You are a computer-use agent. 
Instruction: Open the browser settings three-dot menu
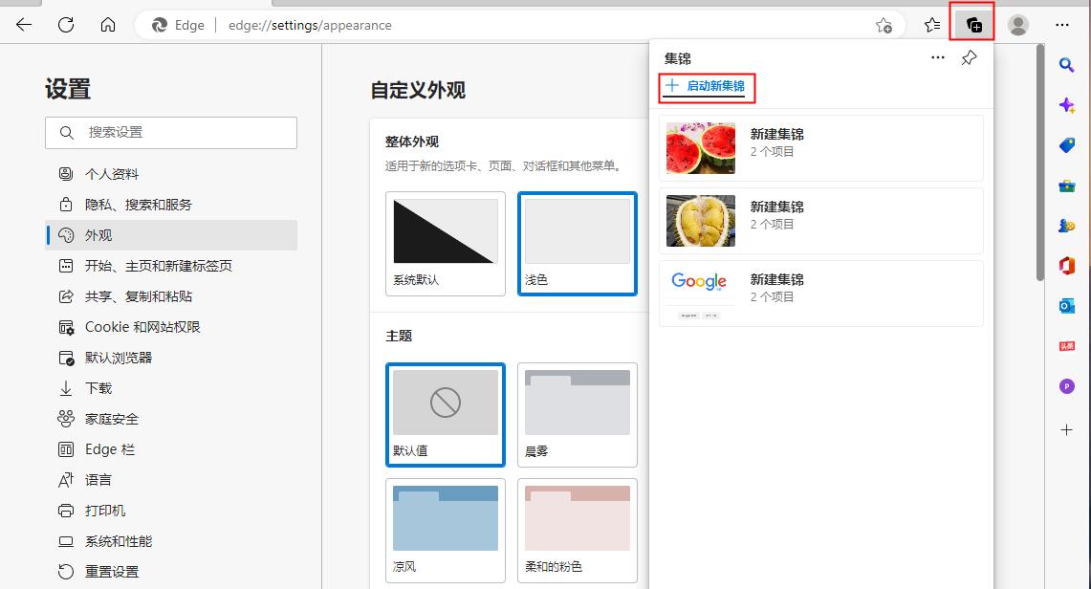[1062, 25]
